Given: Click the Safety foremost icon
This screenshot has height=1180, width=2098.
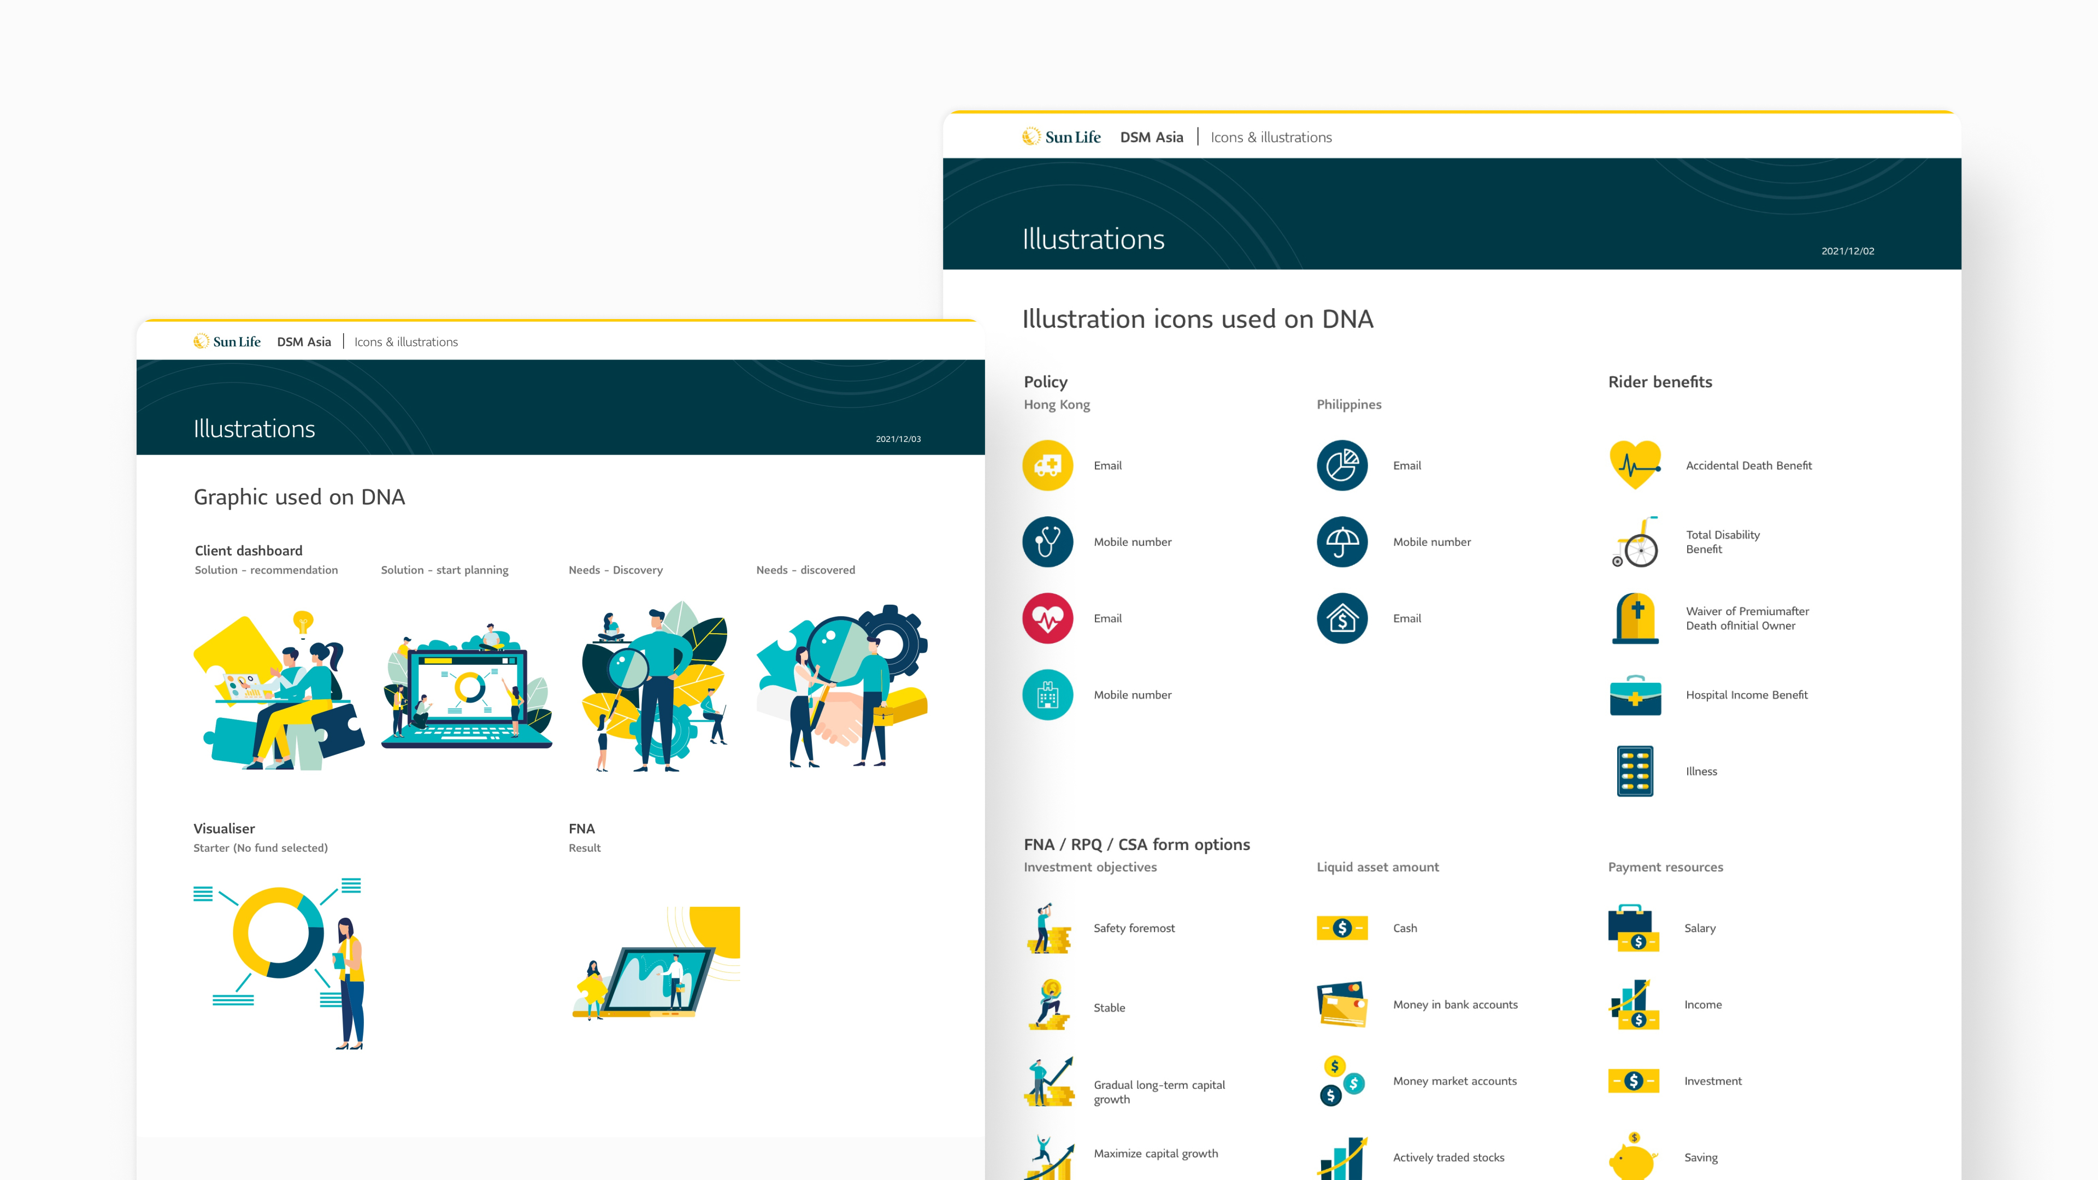Looking at the screenshot, I should 1049,928.
